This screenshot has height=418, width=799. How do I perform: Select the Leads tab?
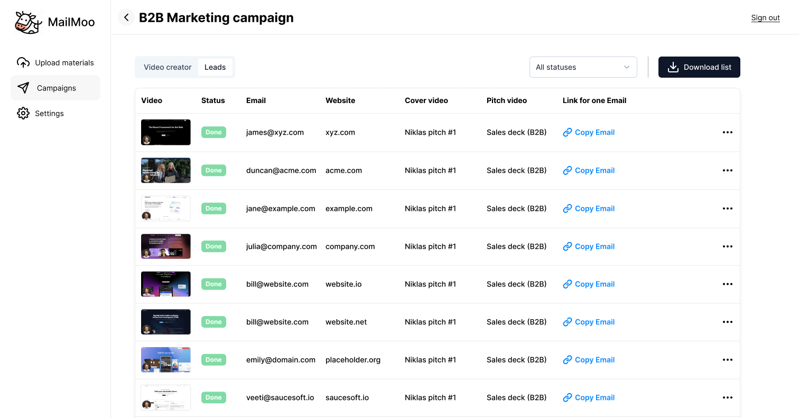[x=215, y=67]
